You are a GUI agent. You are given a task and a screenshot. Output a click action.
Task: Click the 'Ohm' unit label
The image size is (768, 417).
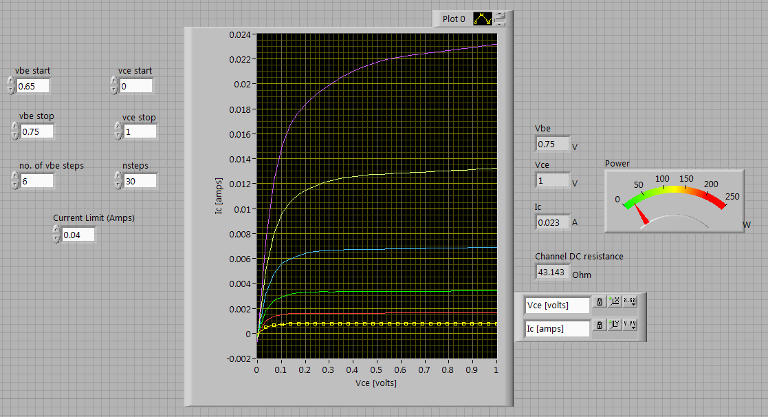point(582,275)
